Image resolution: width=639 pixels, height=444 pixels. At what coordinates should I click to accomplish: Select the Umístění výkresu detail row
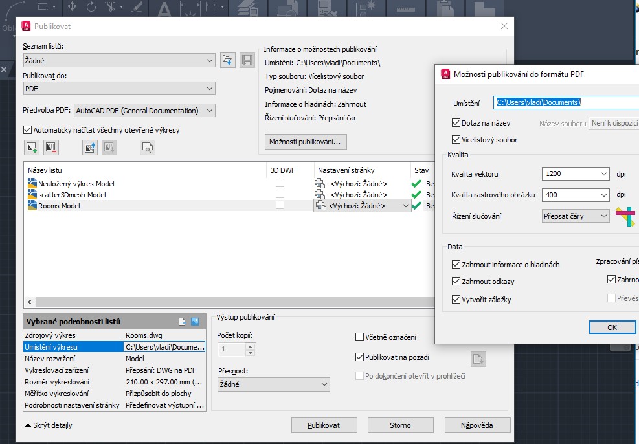(115, 347)
